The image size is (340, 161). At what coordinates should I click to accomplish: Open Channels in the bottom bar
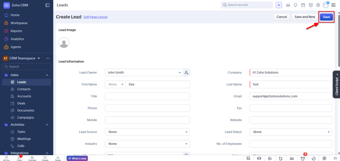32,158
